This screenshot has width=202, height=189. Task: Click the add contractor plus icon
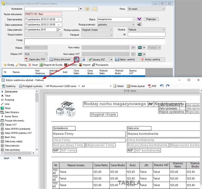[x=87, y=9]
